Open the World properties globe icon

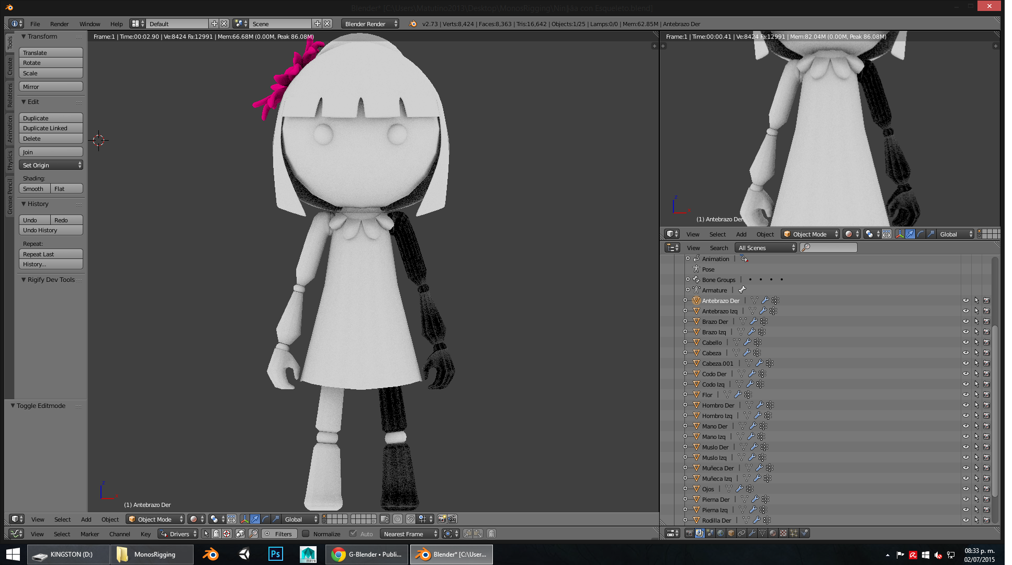(721, 533)
